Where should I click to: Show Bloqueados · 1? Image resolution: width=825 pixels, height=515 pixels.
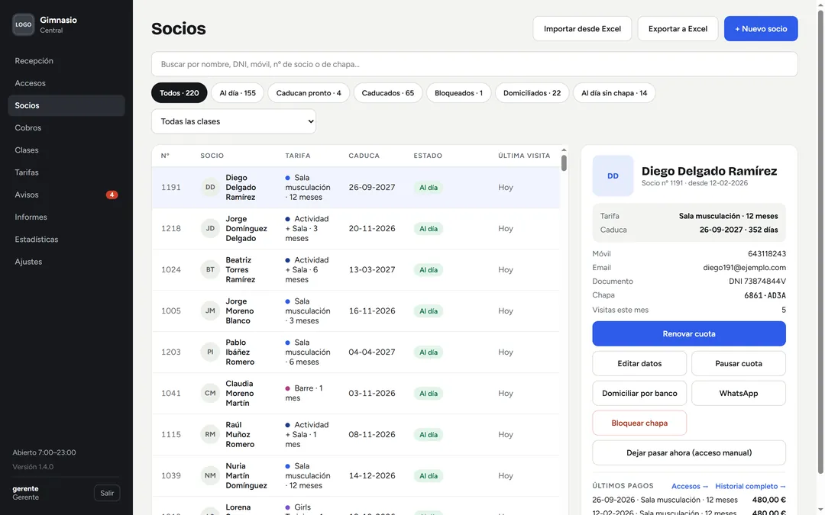pos(458,93)
